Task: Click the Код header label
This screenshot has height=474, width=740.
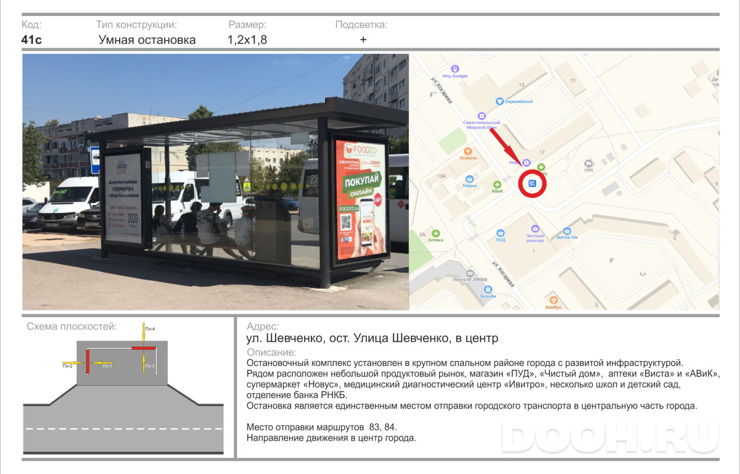Action: [x=31, y=25]
